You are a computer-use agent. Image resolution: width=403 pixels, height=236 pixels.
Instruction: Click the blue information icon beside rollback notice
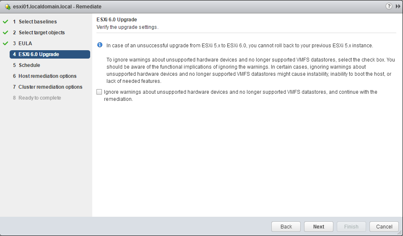[100, 45]
